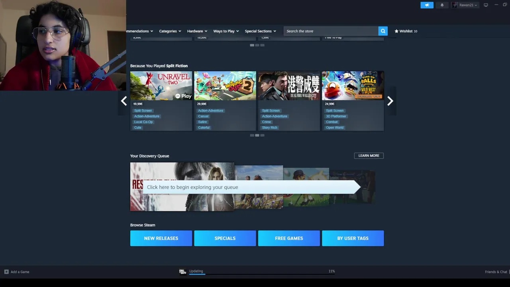Click Action-Adventure tag under Moving Out 2

click(211, 111)
